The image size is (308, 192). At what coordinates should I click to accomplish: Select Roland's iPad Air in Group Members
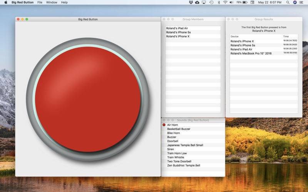[193, 28]
